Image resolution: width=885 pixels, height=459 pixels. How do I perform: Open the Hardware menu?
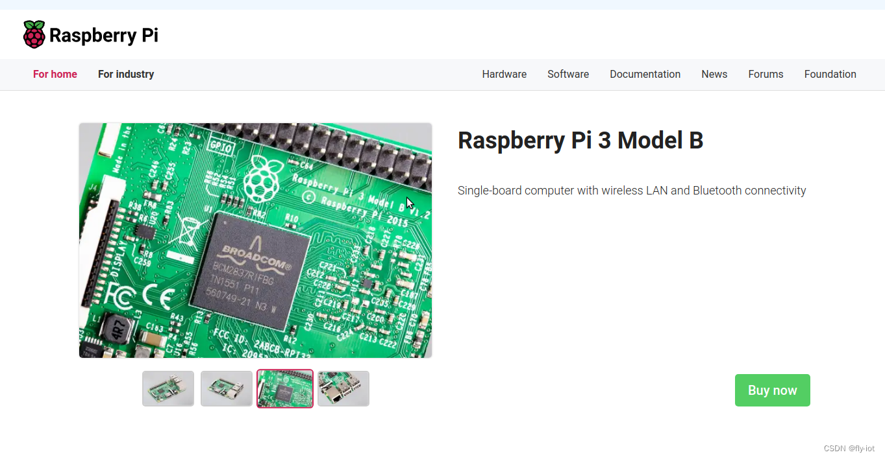point(505,75)
